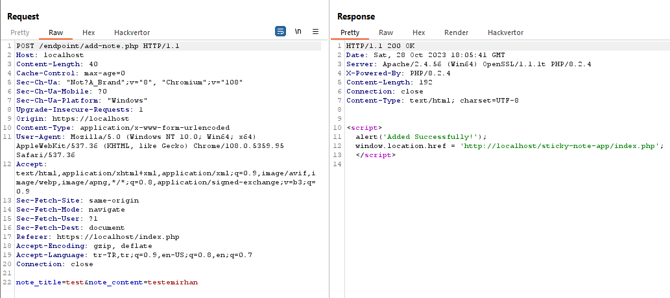Open the Response Hackvertor tab
Screen dimensions: 670x298
505,32
